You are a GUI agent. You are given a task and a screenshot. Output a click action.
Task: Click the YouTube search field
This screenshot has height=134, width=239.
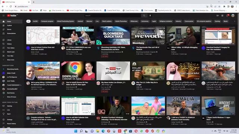[113, 16]
